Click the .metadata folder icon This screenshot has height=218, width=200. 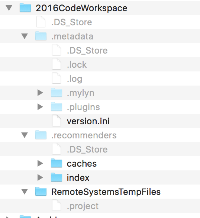point(41,36)
